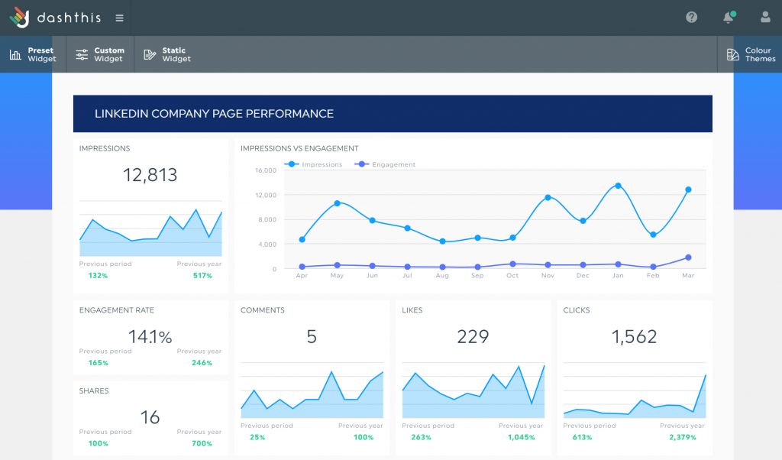The width and height of the screenshot is (782, 460).
Task: Click the Impressions data point for Jan
Action: pos(618,186)
